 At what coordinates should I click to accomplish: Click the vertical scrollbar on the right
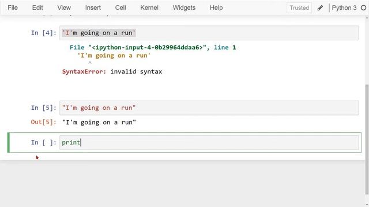point(367,139)
